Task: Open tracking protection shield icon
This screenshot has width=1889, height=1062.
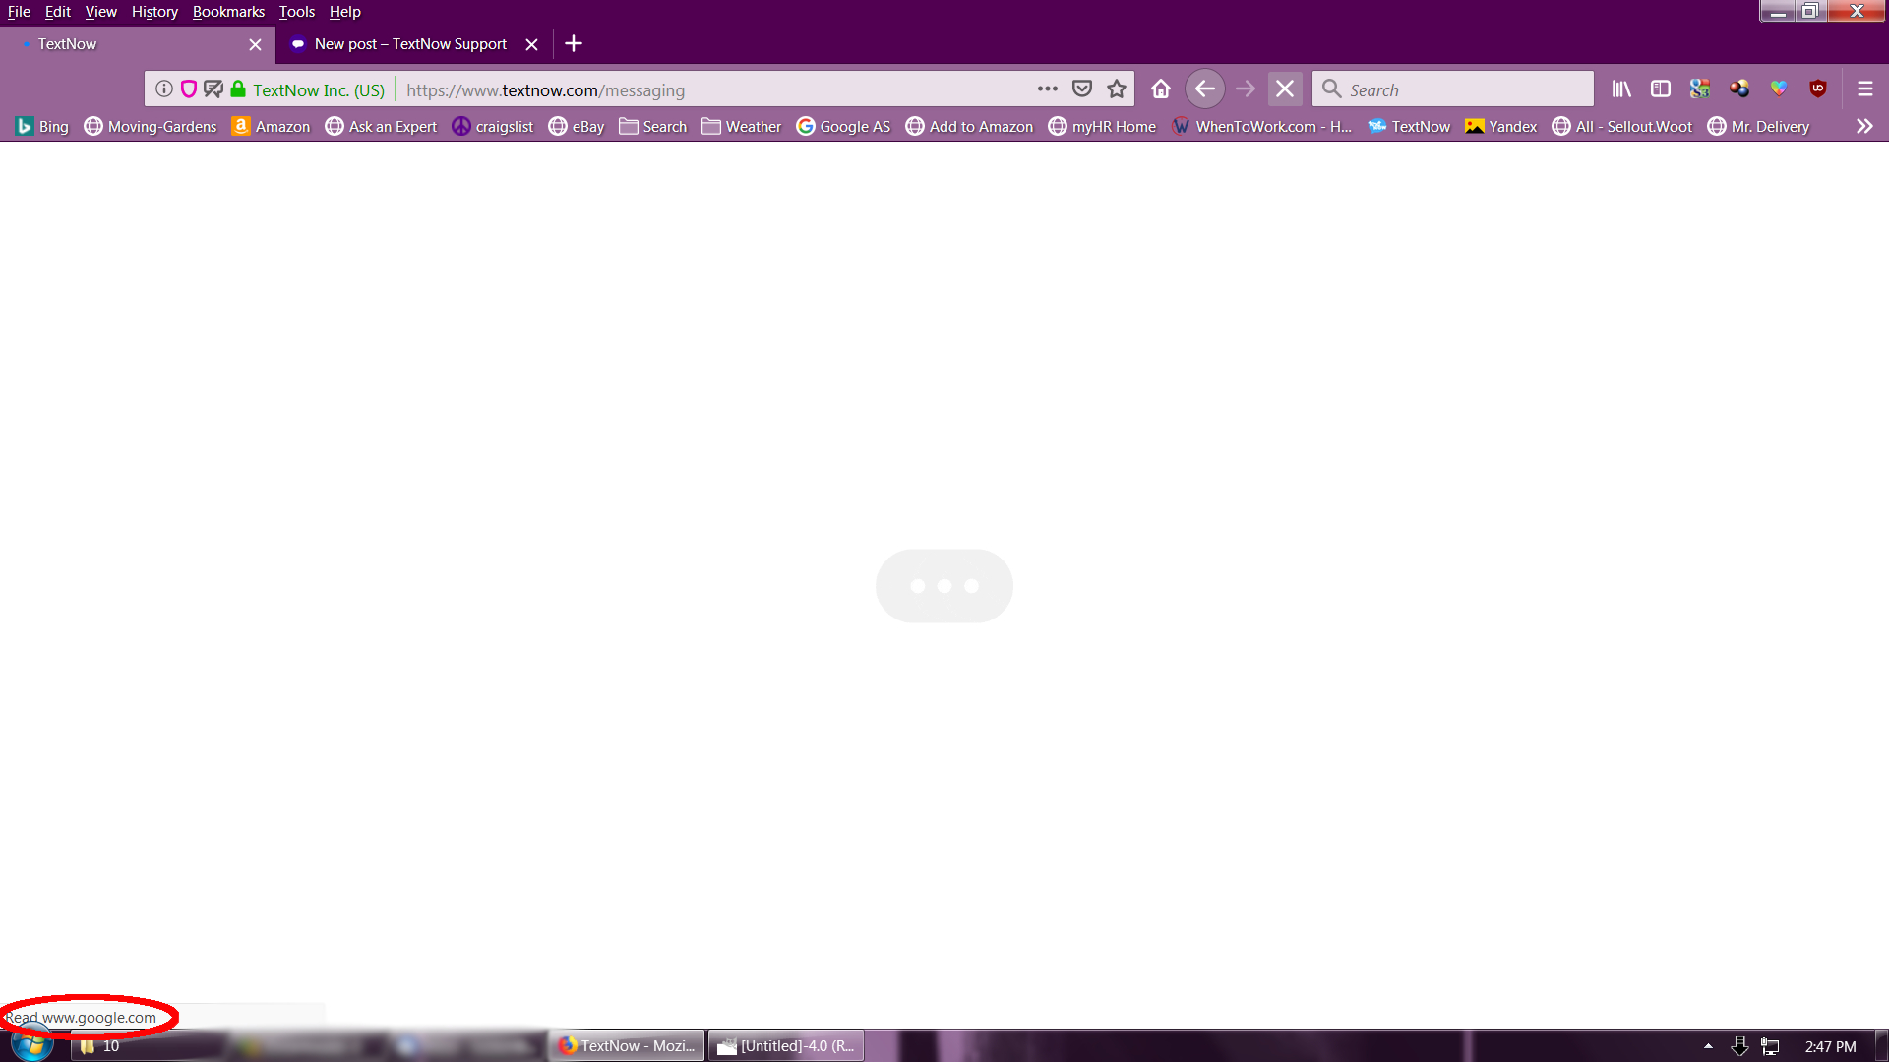Action: click(x=189, y=89)
